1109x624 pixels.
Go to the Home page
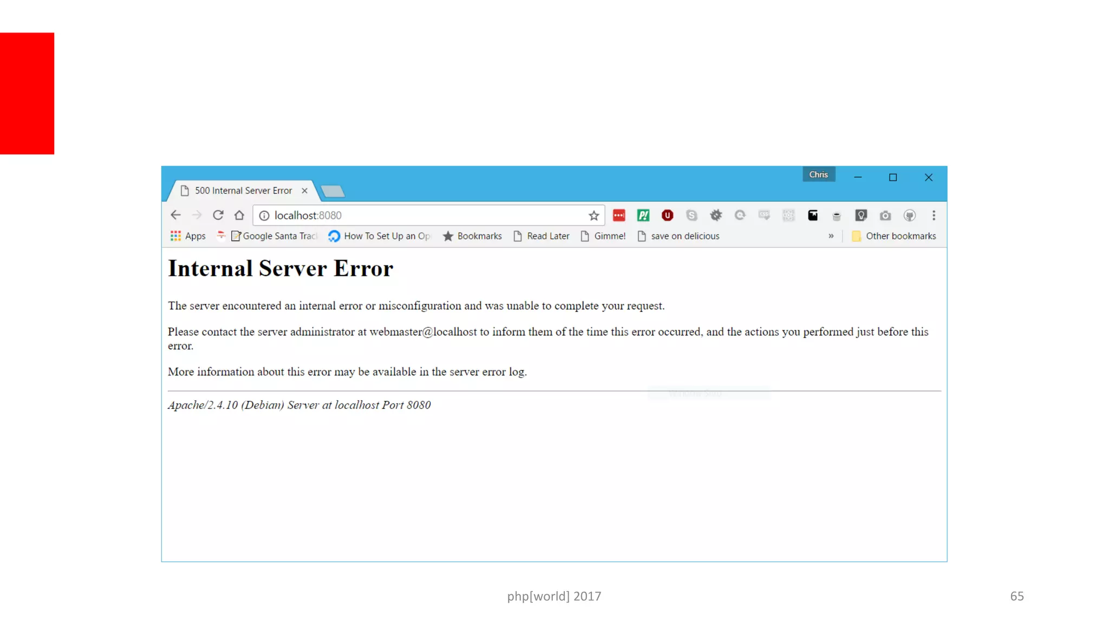(239, 215)
